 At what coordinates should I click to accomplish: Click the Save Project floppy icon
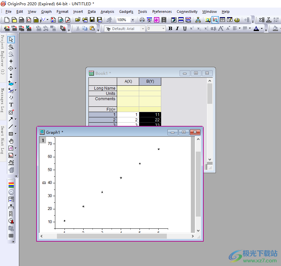coord(92,20)
